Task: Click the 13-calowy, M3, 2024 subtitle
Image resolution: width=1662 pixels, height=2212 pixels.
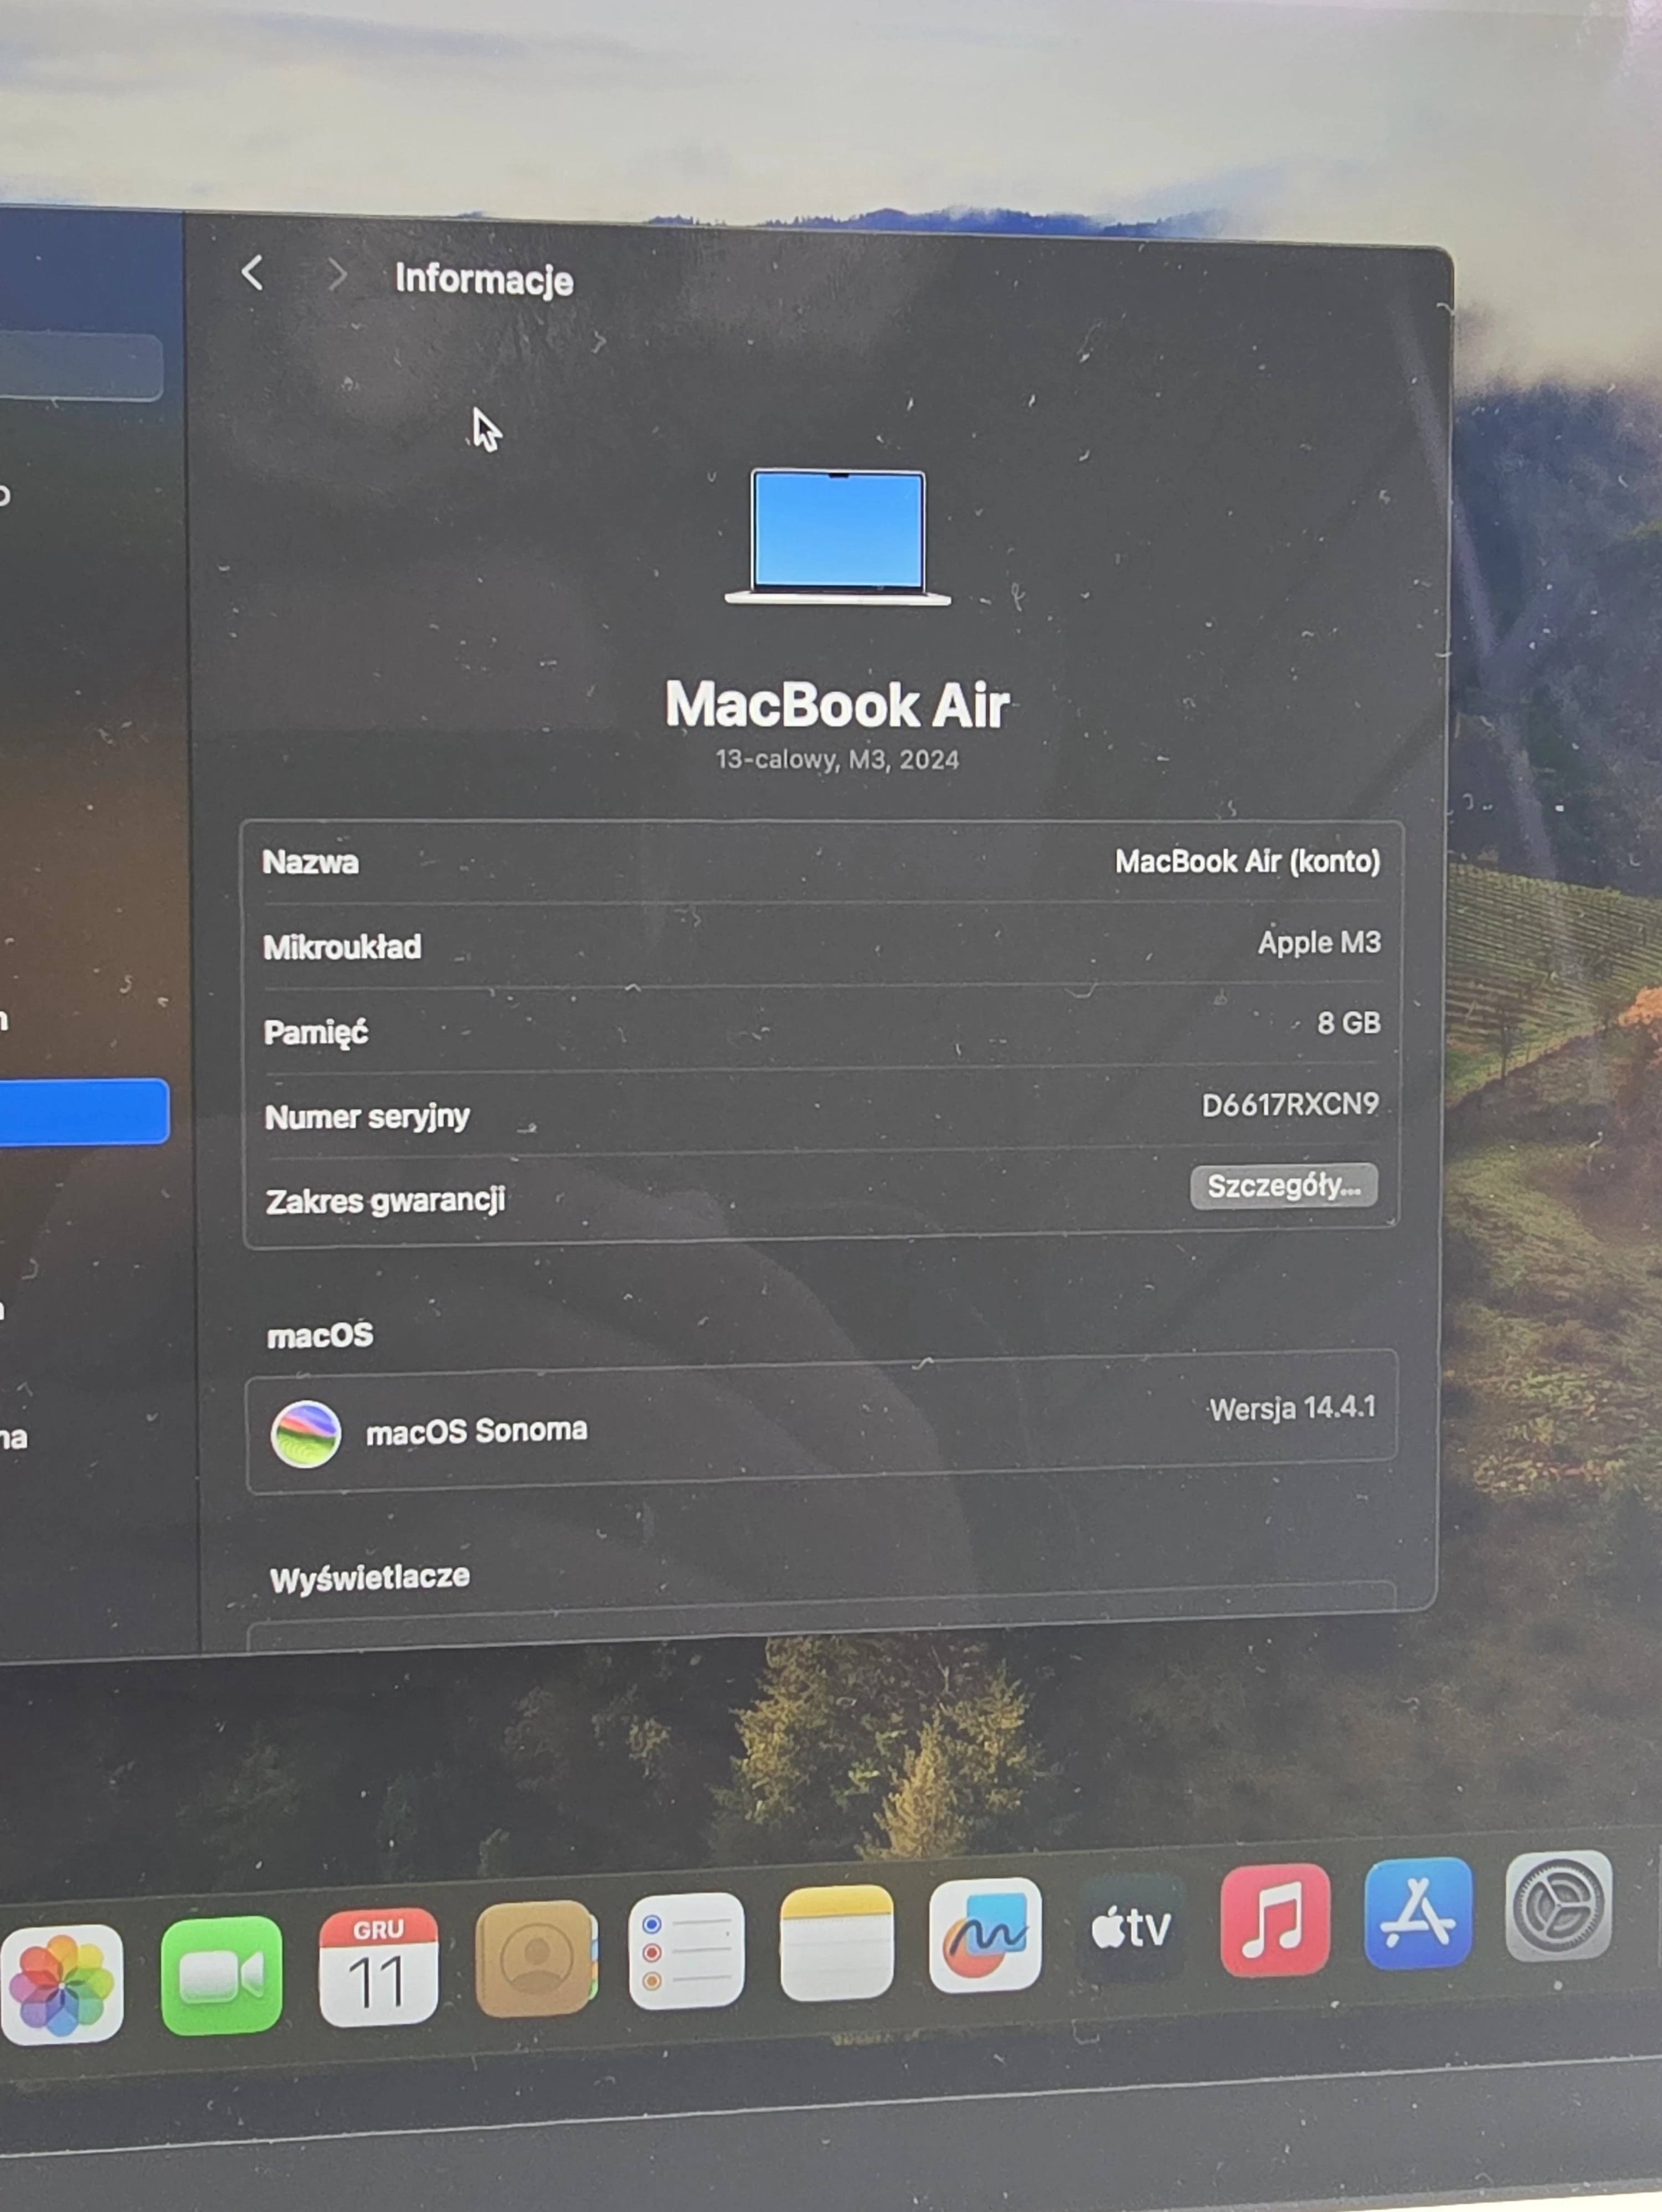Action: [x=838, y=760]
